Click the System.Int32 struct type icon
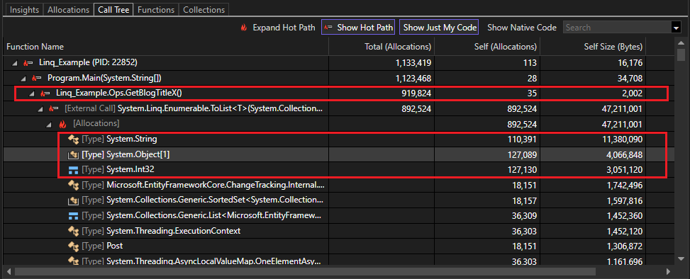Image resolution: width=690 pixels, height=279 pixels. point(73,170)
